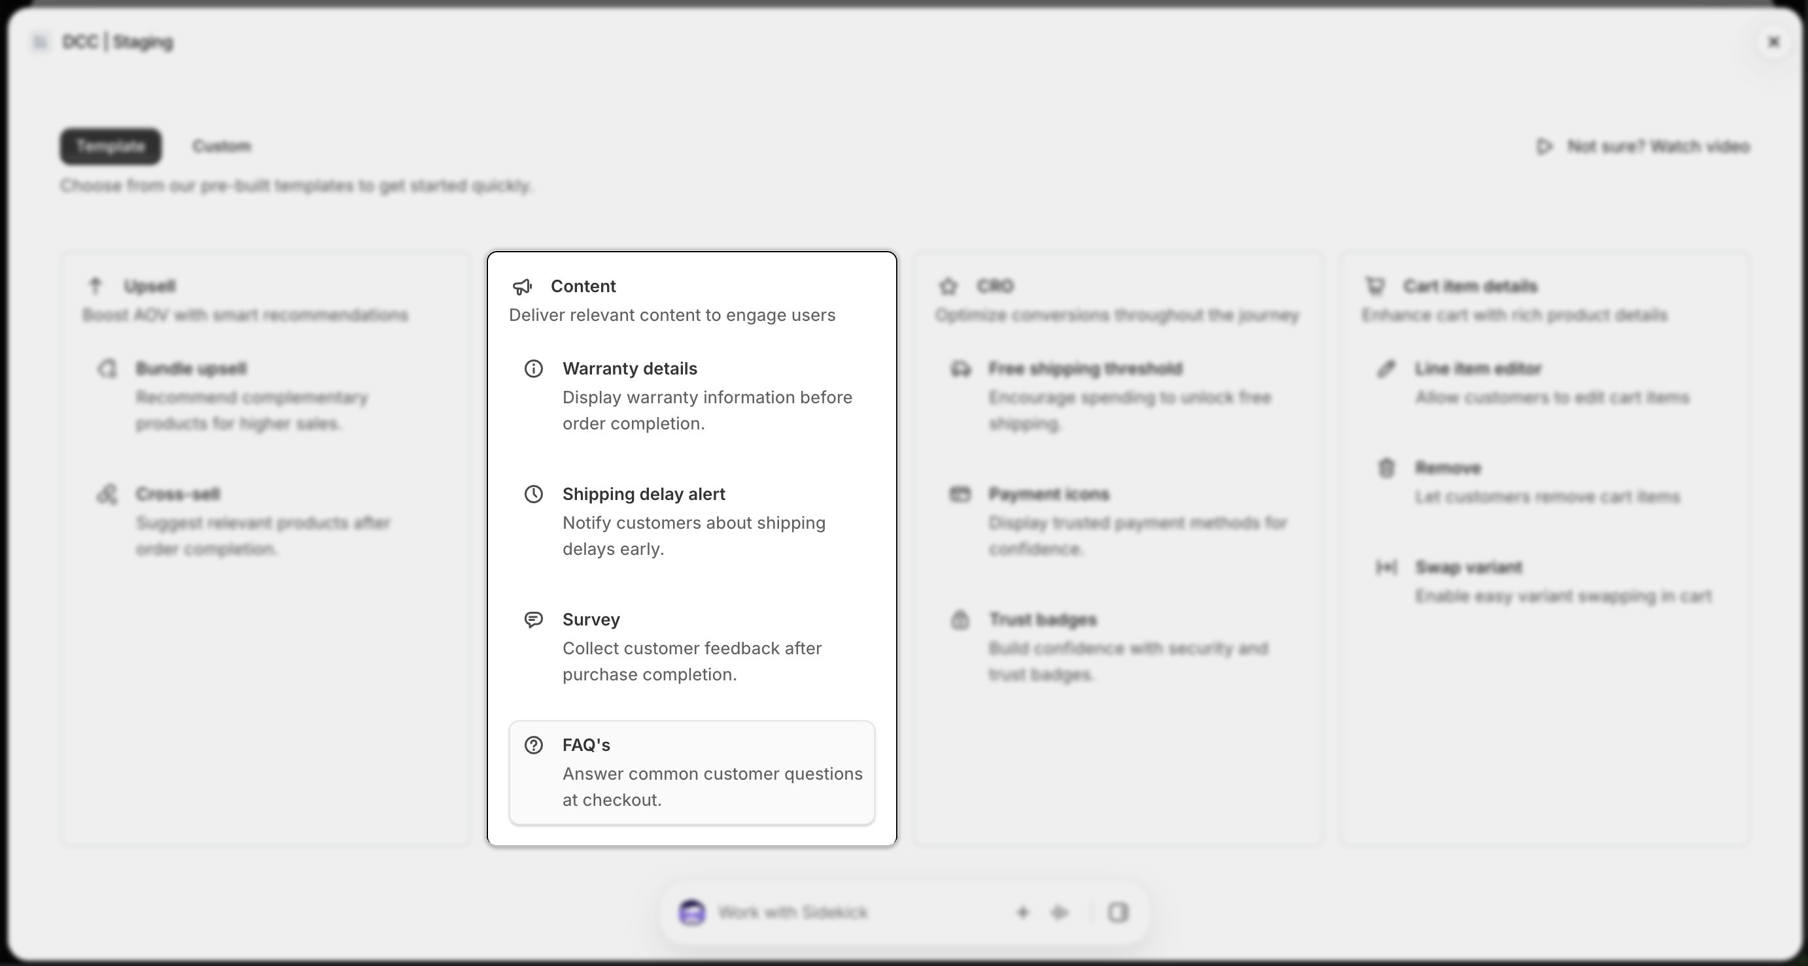Click the Line item editor pencil icon
Viewport: 1808px width, 966px height.
coord(1386,369)
